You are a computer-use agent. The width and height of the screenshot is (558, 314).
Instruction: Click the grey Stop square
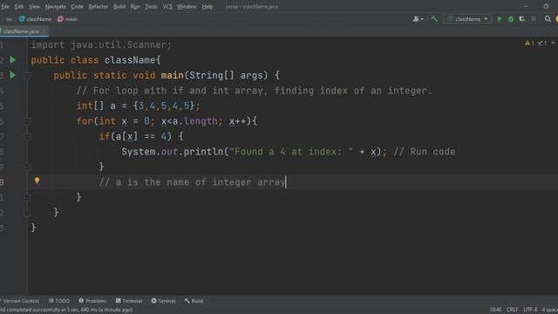534,19
